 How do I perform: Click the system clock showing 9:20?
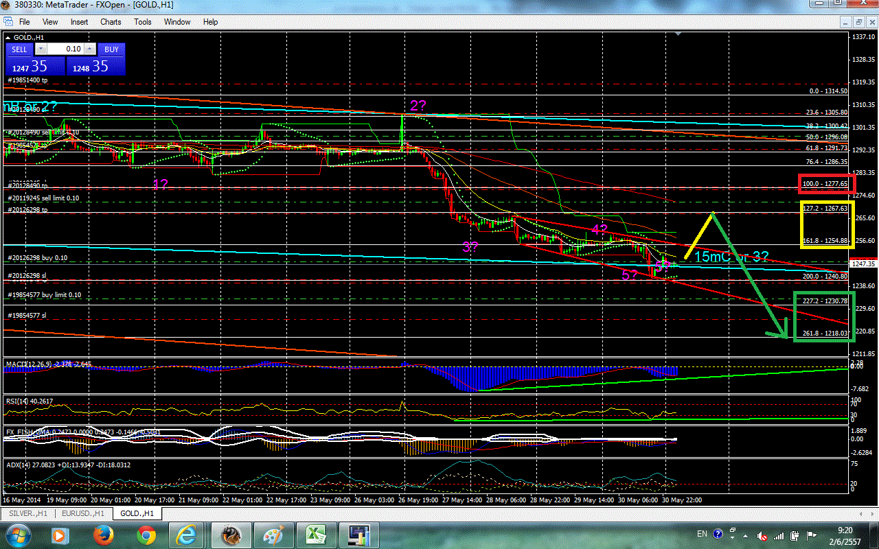845,535
